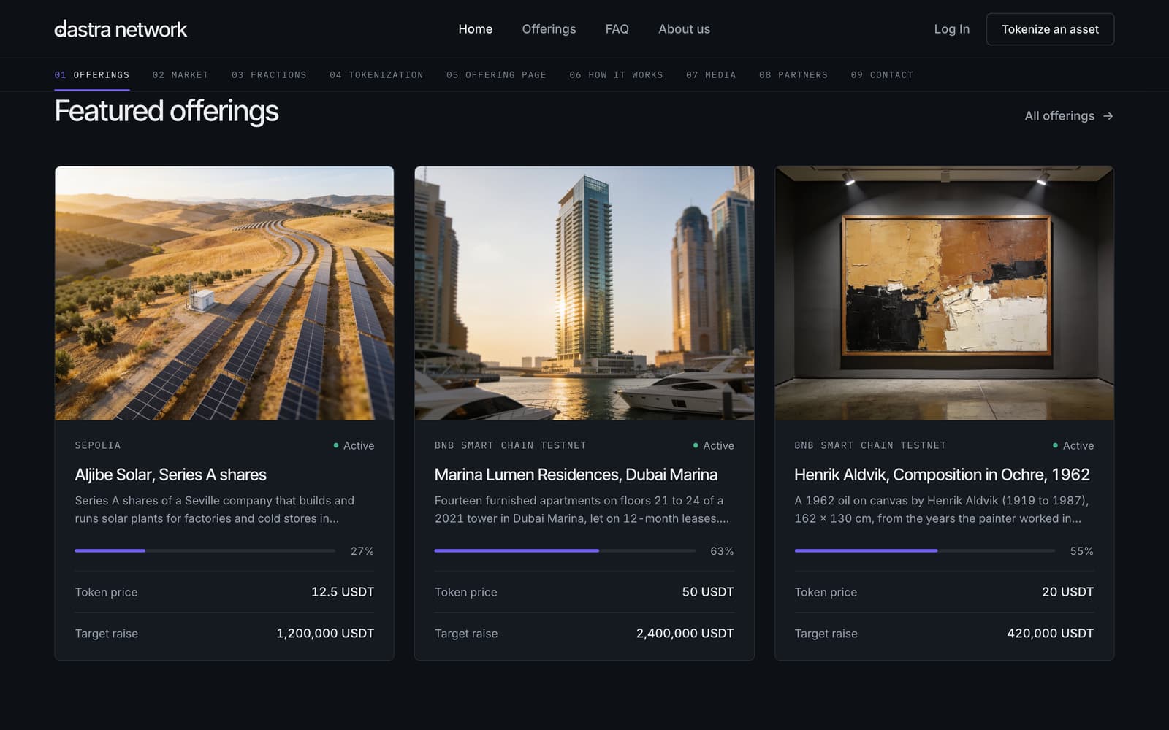Open the Aljibe Solar, Series A shares title
Image resolution: width=1169 pixels, height=730 pixels.
point(170,474)
